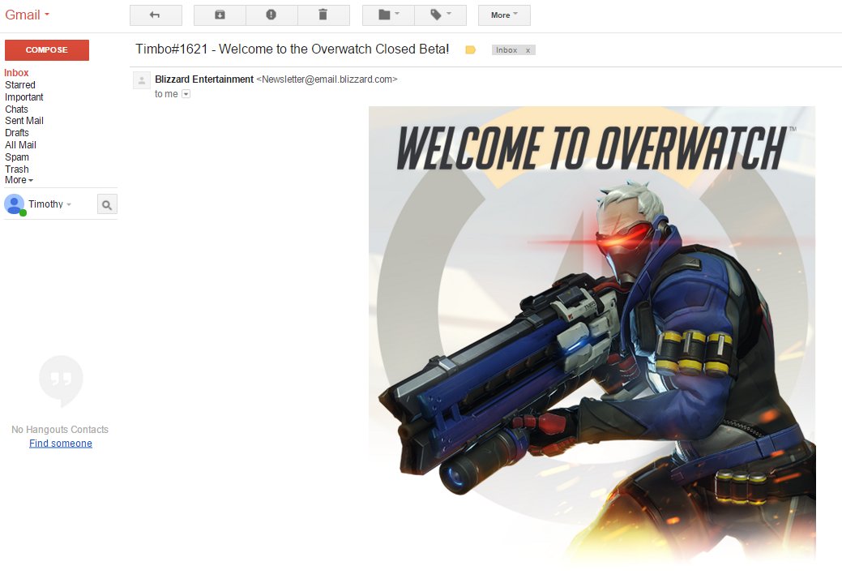842x583 pixels.
Task: Click the back to inbox arrow
Action: coord(156,15)
